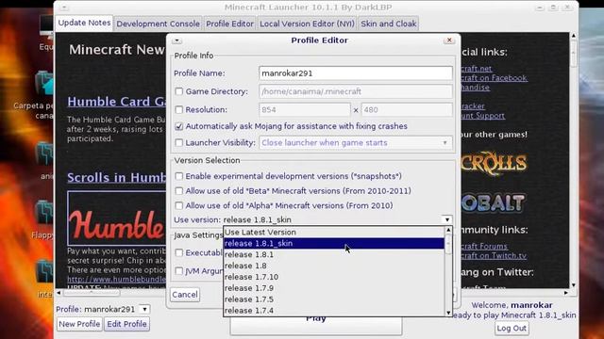The width and height of the screenshot is (604, 339).
Task: Uncheck automatically ask Mojang for assistance
Action: pos(178,126)
